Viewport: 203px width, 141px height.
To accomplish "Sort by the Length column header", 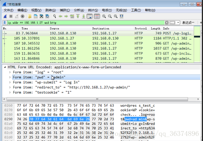I will tap(156, 29).
